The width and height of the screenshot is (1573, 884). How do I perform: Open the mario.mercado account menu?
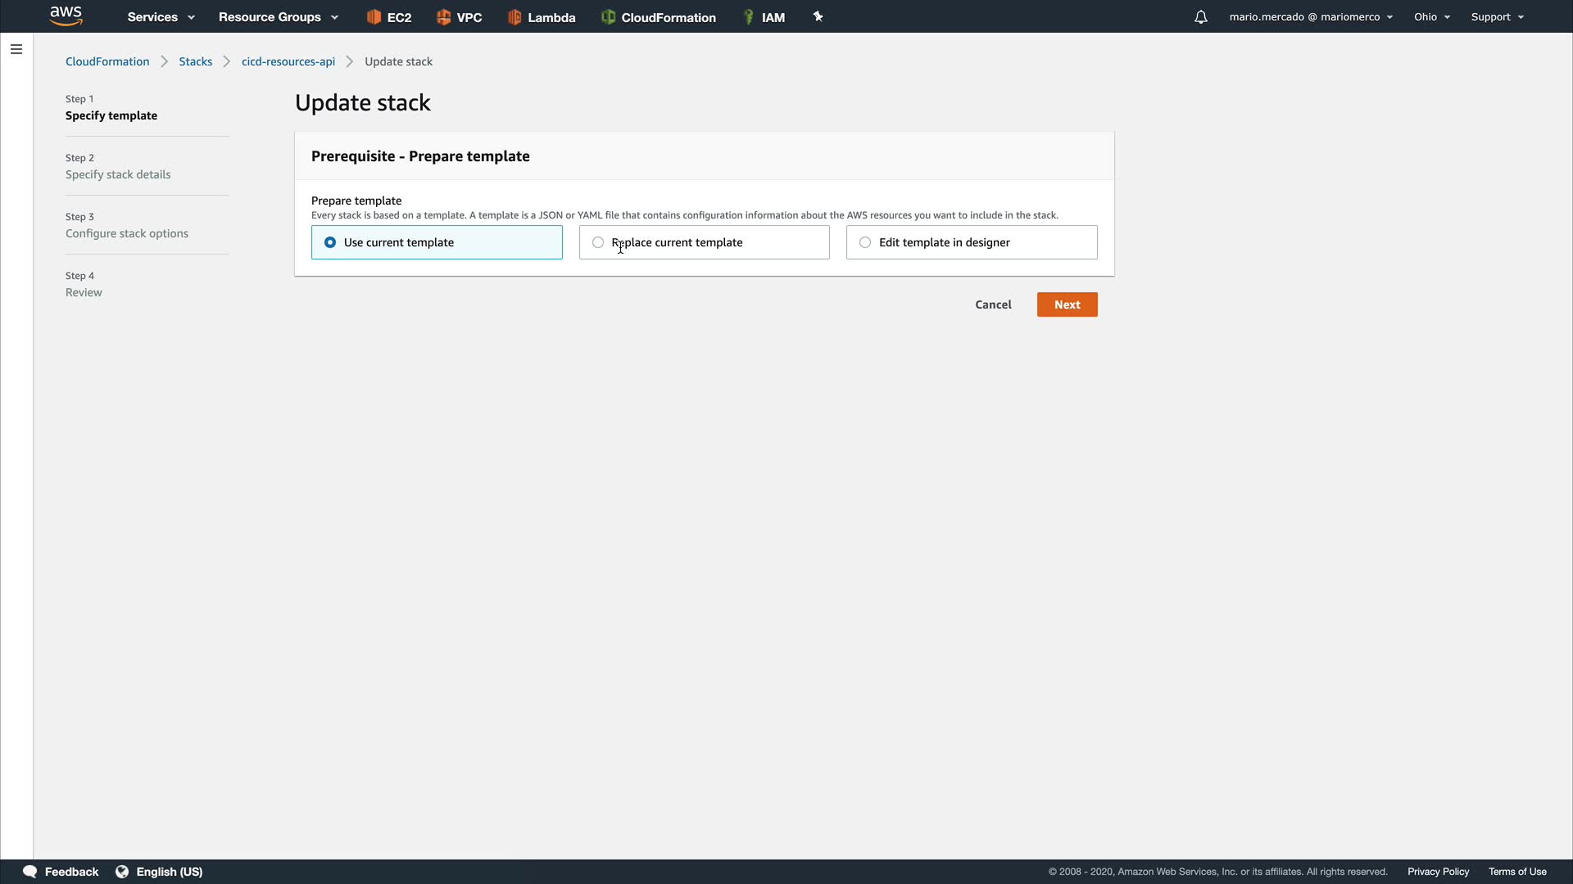[x=1310, y=17]
